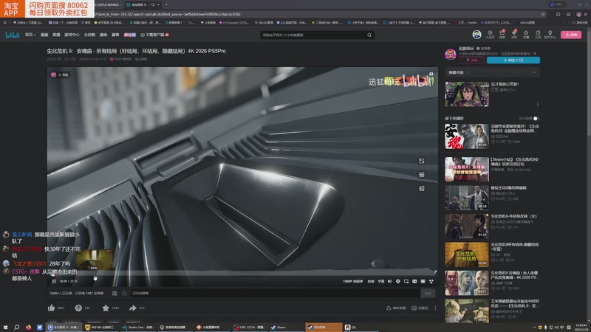Screen dimensions: 591x332
Task: Give a coin to the video
Action: [x=78, y=308]
